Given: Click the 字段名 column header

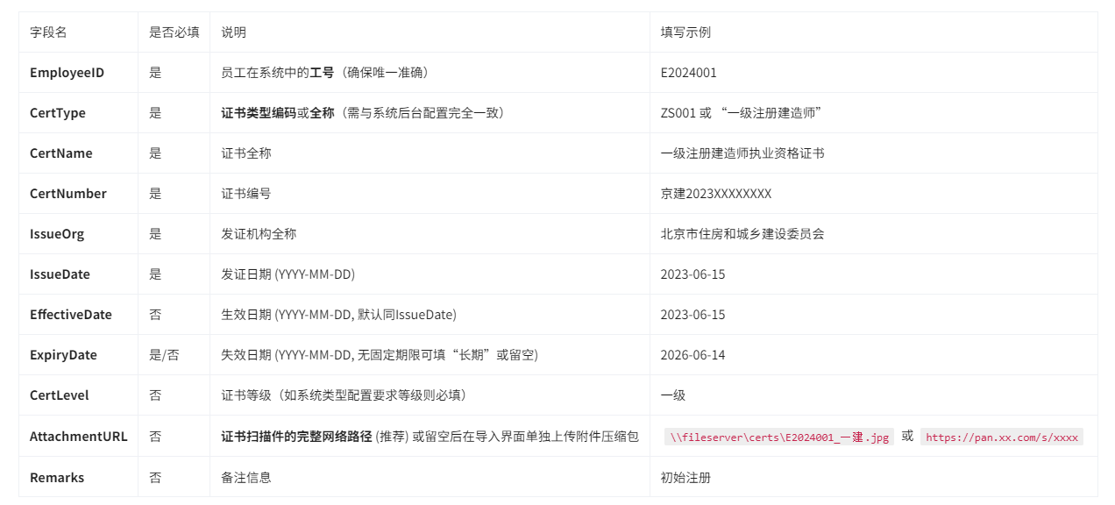Looking at the screenshot, I should coord(48,32).
